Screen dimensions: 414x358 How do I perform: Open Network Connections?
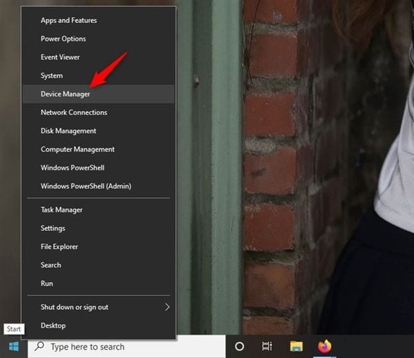[x=74, y=112]
